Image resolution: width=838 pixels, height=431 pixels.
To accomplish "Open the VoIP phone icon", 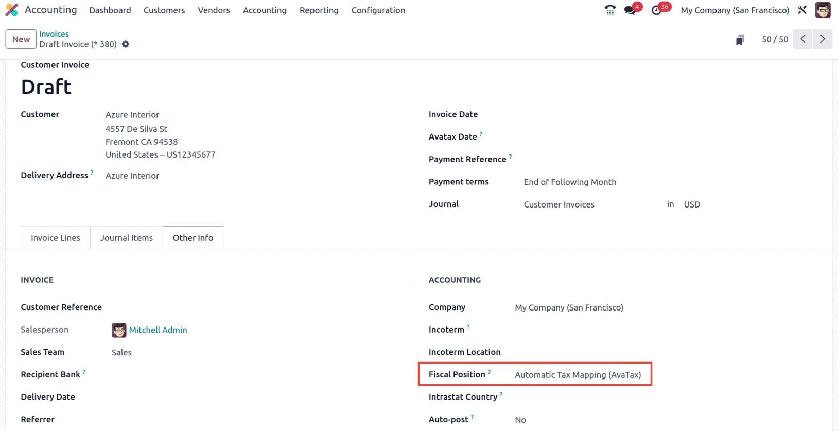I will [610, 10].
